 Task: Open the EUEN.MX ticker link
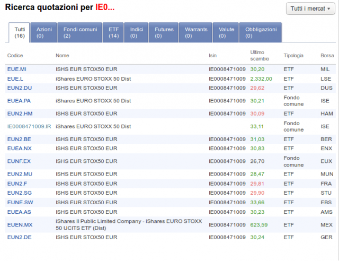pos(20,224)
